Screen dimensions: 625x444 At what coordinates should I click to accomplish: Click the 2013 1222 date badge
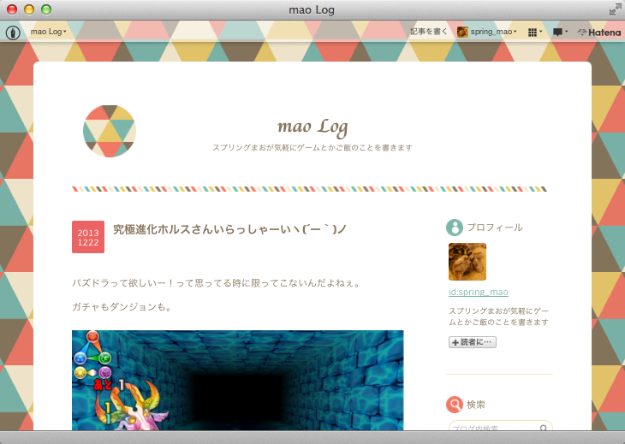tap(88, 237)
